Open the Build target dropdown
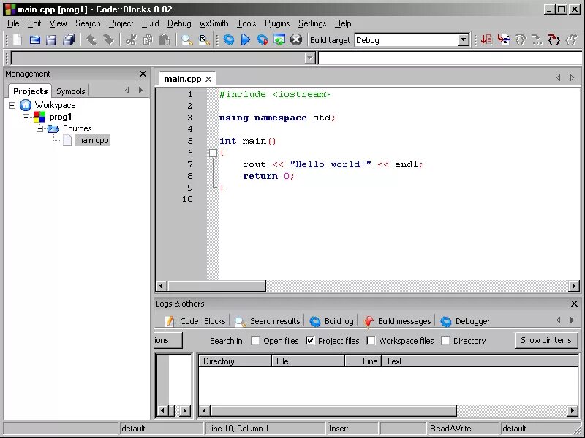This screenshot has width=585, height=438. coord(464,40)
